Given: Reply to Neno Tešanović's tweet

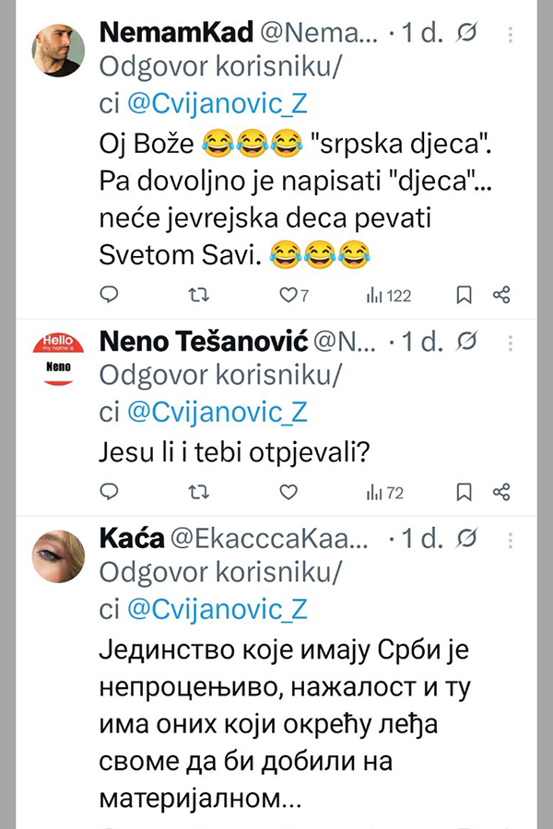Looking at the screenshot, I should click(x=109, y=493).
